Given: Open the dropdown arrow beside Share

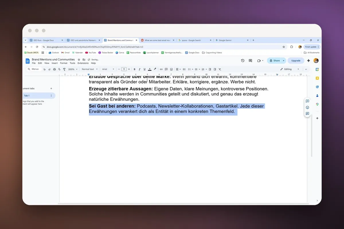Looking at the screenshot, I should pos(284,61).
